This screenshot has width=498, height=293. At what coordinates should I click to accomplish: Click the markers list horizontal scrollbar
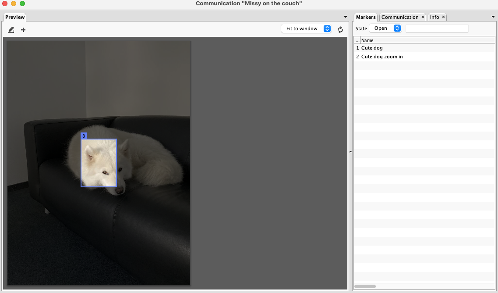[x=365, y=286]
